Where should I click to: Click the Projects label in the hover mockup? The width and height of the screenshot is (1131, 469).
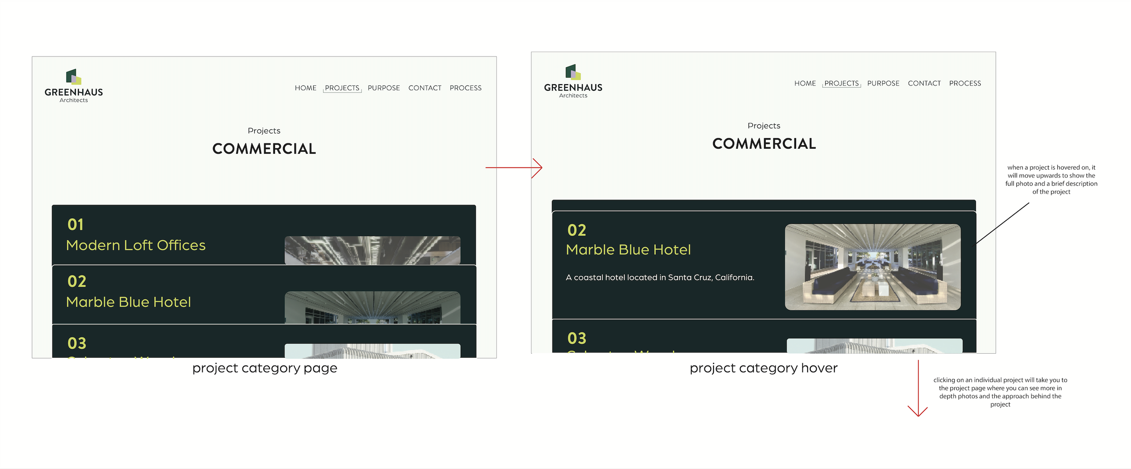pyautogui.click(x=764, y=126)
